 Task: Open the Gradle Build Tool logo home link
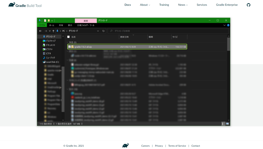pos(25,5)
